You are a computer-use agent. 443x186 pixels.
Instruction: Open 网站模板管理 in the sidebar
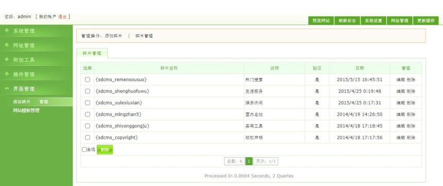tap(26, 110)
